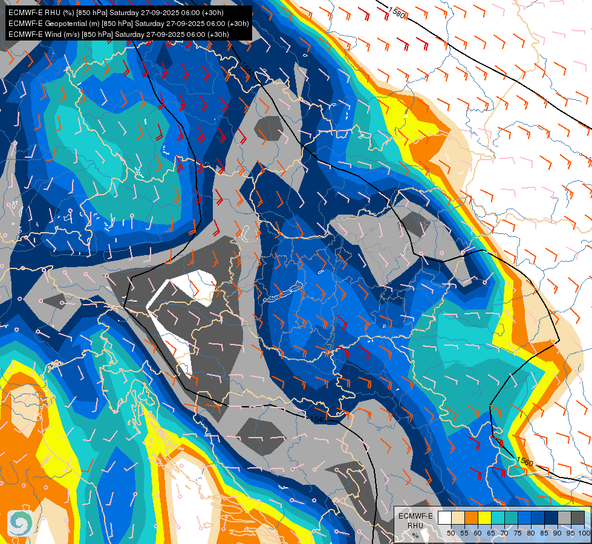Select the ECMWF-E Wind (m/s) title line
This screenshot has height=544, width=592.
tap(119, 34)
